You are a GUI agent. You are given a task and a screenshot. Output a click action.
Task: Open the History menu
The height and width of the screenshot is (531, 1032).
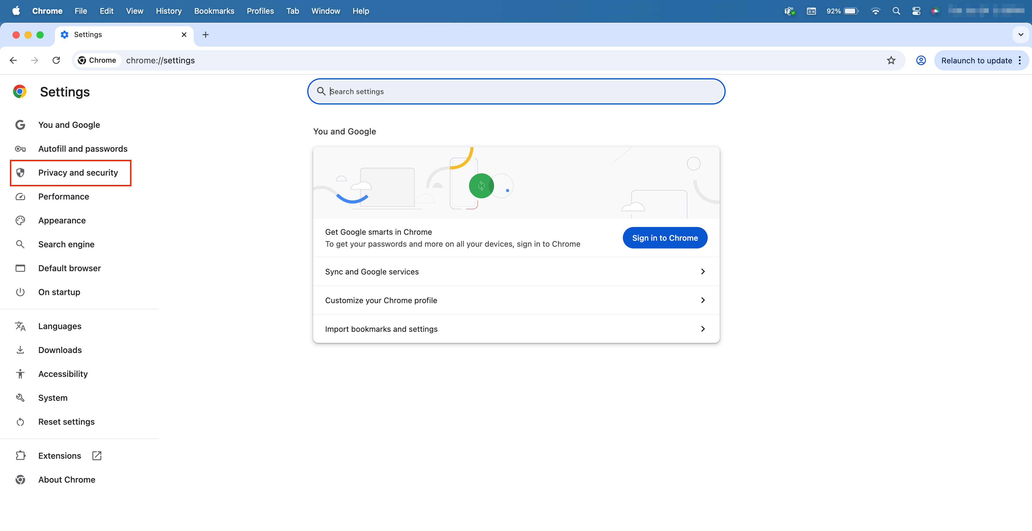click(x=168, y=11)
